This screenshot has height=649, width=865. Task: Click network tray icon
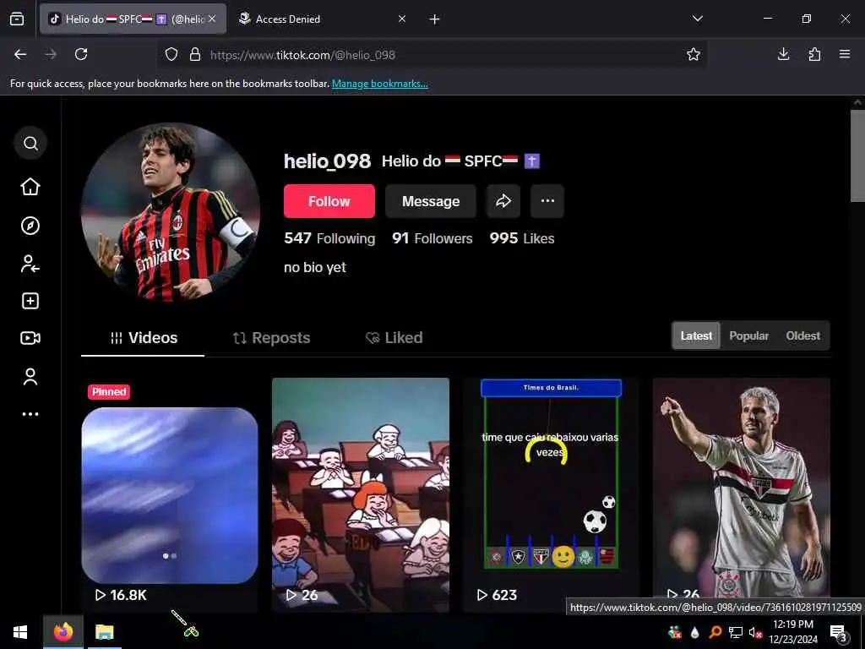click(736, 632)
